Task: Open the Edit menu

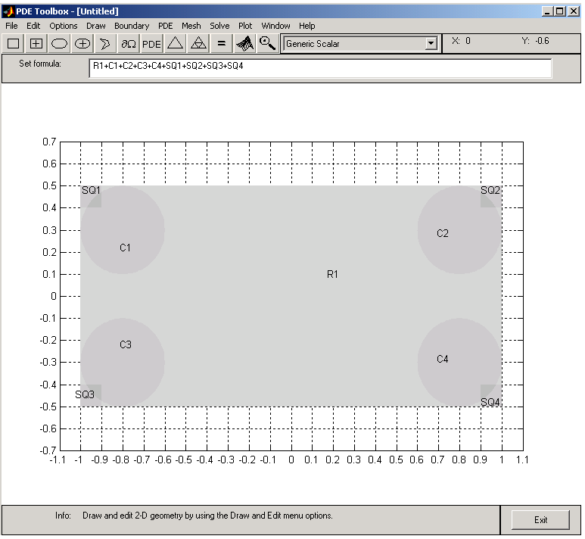Action: [33, 26]
